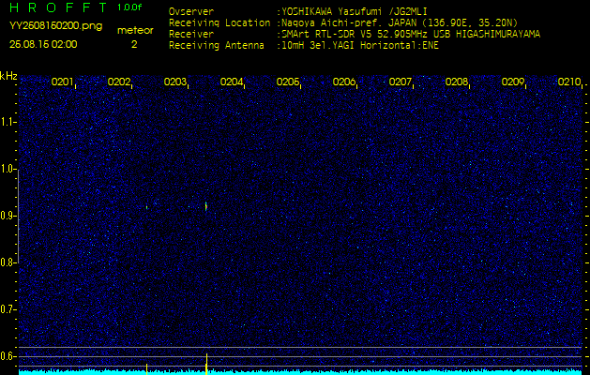Click the date stamp 25.08.15 02:00
The width and height of the screenshot is (590, 375).
click(43, 44)
